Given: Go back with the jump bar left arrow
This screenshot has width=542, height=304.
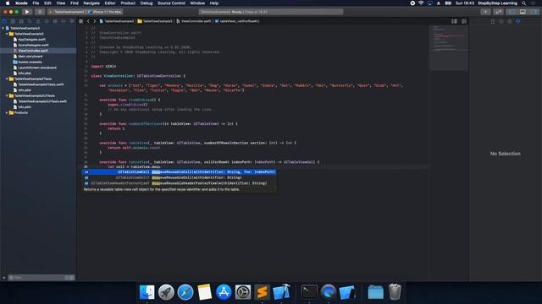Looking at the screenshot, I should click(x=88, y=21).
